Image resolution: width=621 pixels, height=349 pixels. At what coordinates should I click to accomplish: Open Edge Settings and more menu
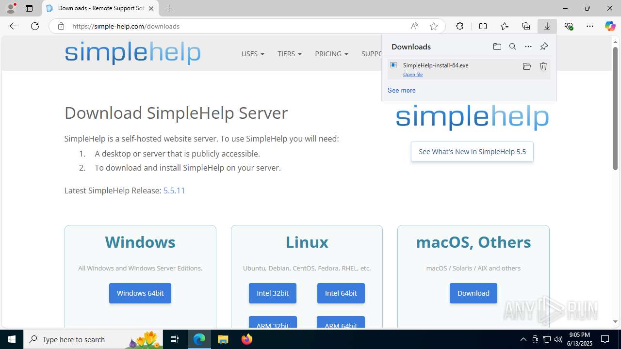[590, 26]
